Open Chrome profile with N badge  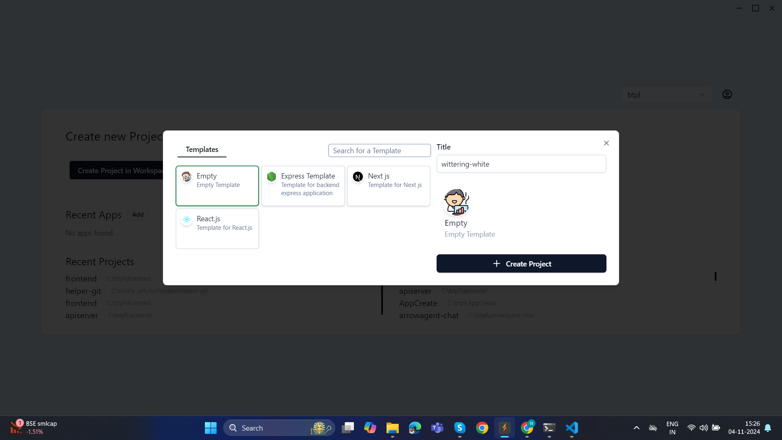527,428
